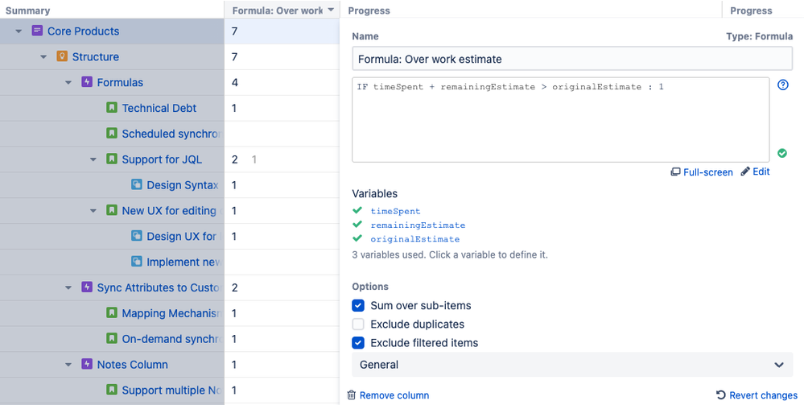The image size is (804, 405).
Task: Click the first Progress column header
Action: pyautogui.click(x=369, y=10)
